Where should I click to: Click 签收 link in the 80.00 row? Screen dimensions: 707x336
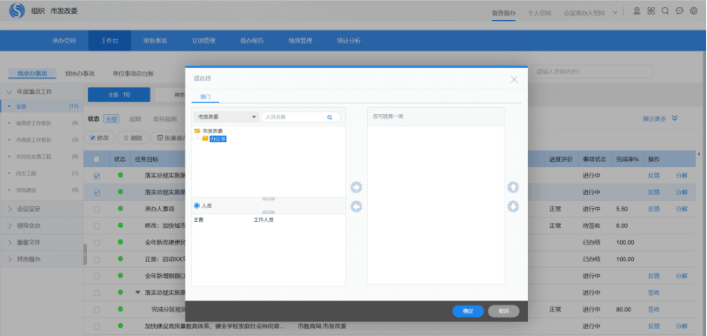point(654,309)
